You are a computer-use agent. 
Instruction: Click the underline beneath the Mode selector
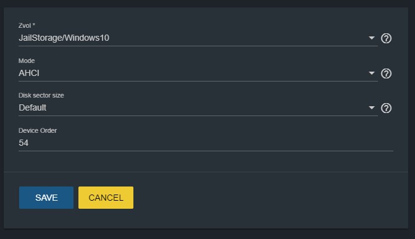point(198,81)
